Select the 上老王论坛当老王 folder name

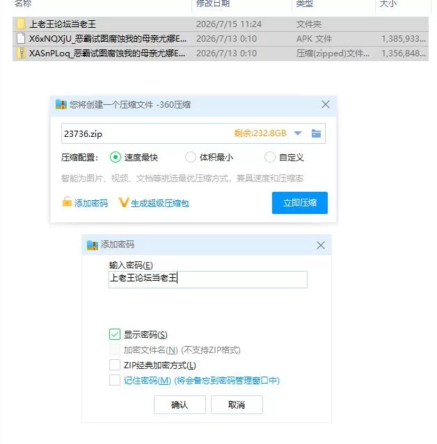click(x=63, y=24)
